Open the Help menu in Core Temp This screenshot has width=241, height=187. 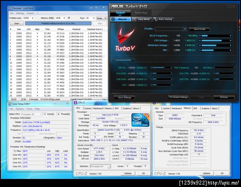click(x=37, y=109)
